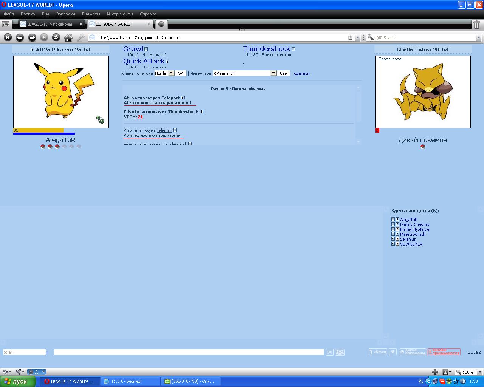
Task: Go forward with the Forward arrow
Action: click(32, 37)
